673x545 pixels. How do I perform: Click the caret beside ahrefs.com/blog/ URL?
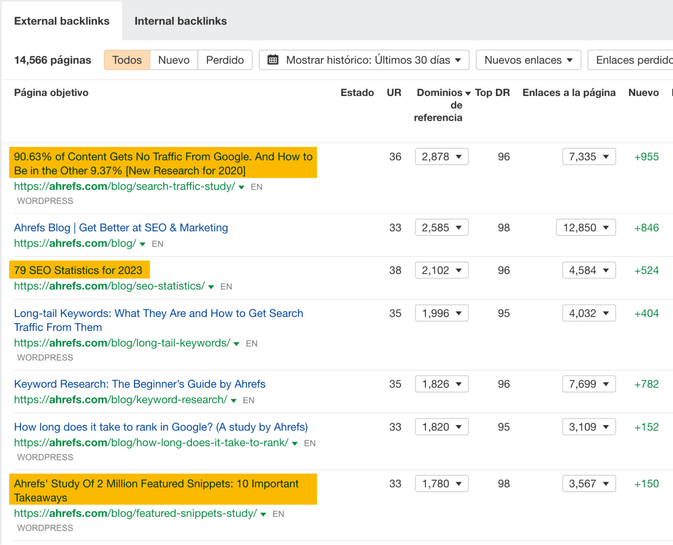[143, 244]
